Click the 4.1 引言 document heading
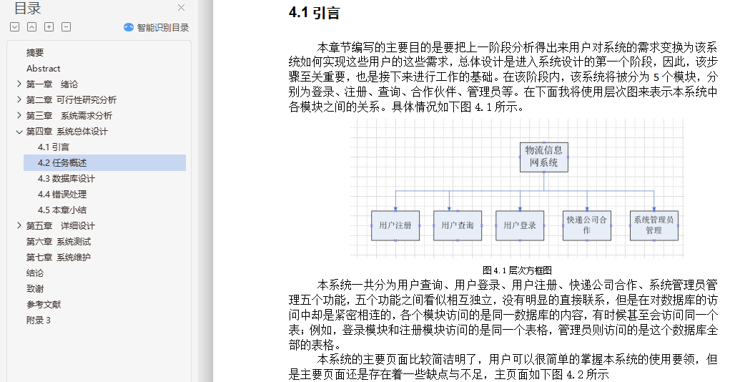Screen dimensions: 730x382 point(315,13)
